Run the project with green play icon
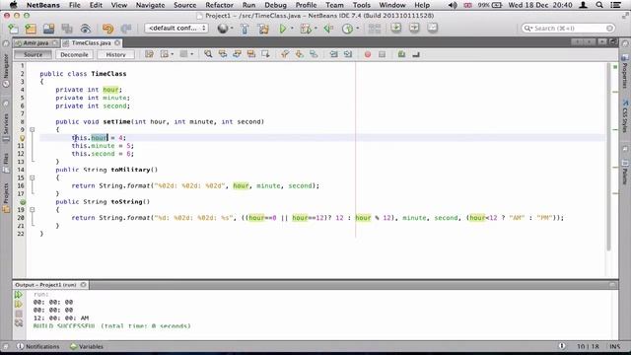The height and width of the screenshot is (355, 631). [x=283, y=29]
